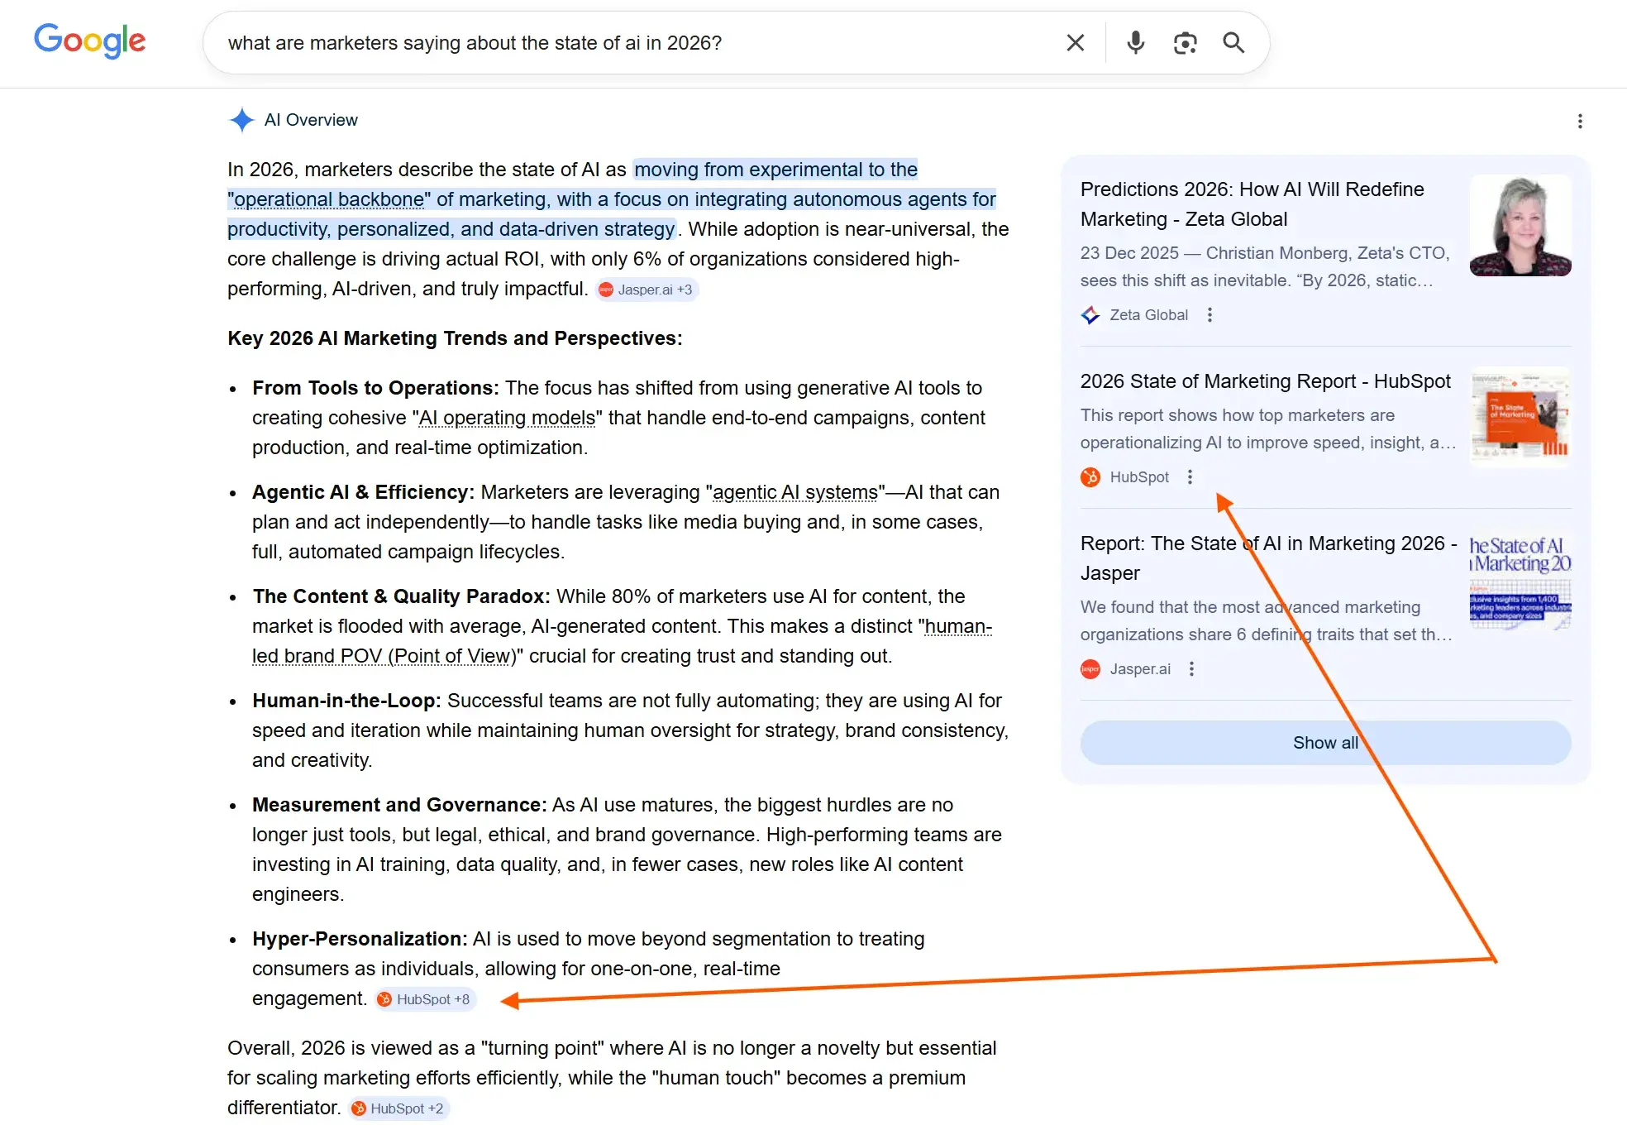Screen dimensions: 1627x1125
Task: Expand the "HubSpot +8" sources chip
Action: (424, 999)
